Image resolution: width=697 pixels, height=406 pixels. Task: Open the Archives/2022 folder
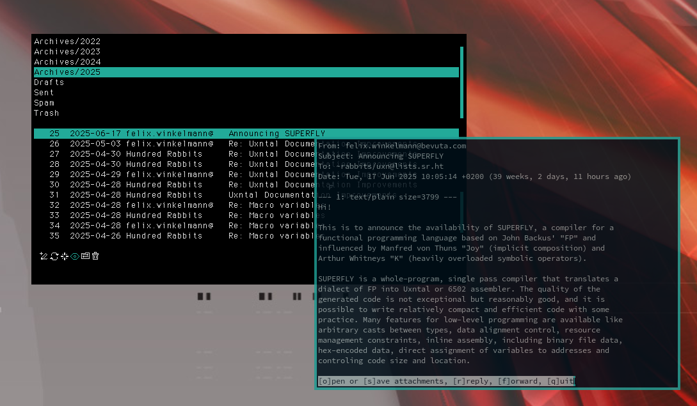click(67, 42)
